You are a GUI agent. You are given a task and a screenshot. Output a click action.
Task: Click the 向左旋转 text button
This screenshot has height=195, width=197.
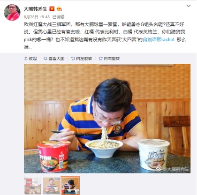84,59
